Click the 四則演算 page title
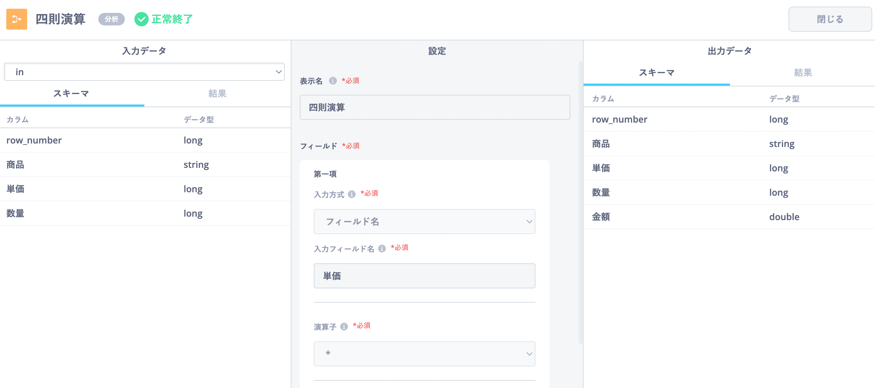This screenshot has width=875, height=388. pyautogui.click(x=61, y=19)
